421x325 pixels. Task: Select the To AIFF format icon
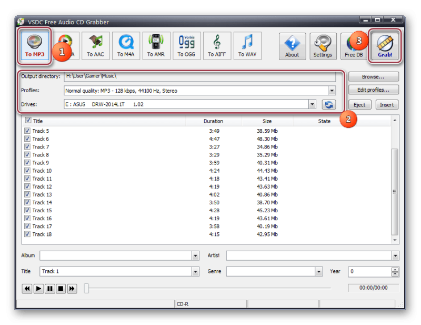tap(217, 46)
